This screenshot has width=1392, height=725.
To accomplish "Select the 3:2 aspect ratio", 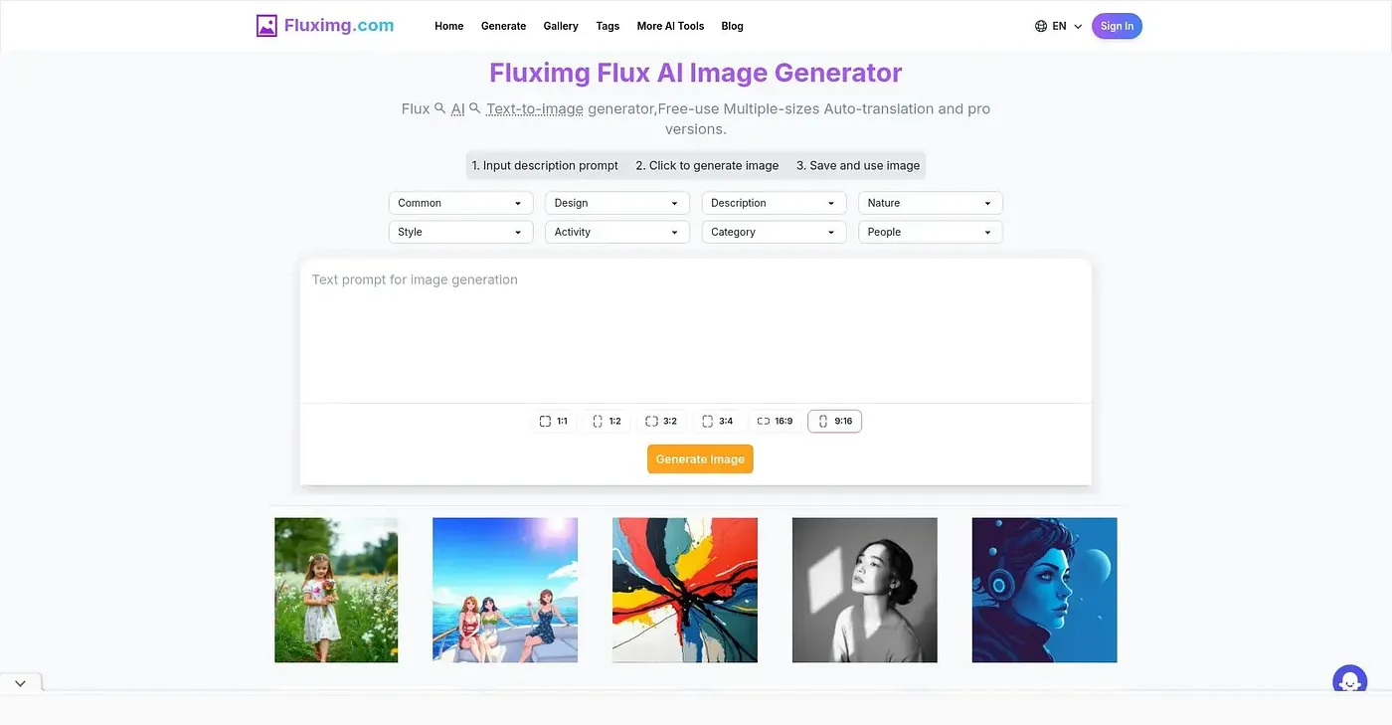I will pyautogui.click(x=661, y=421).
